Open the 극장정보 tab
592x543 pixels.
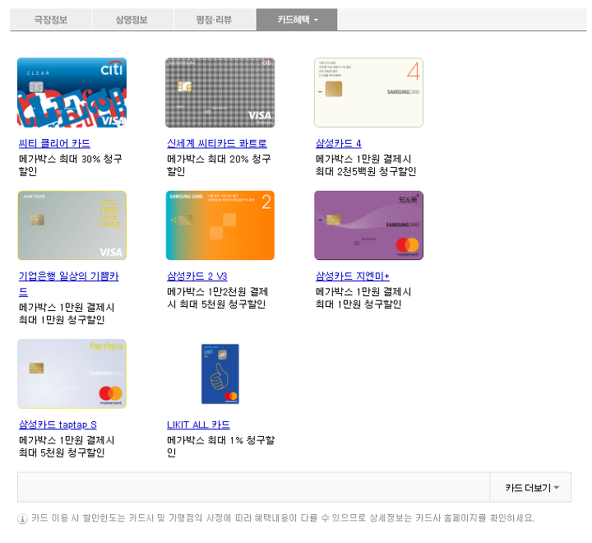click(x=51, y=19)
